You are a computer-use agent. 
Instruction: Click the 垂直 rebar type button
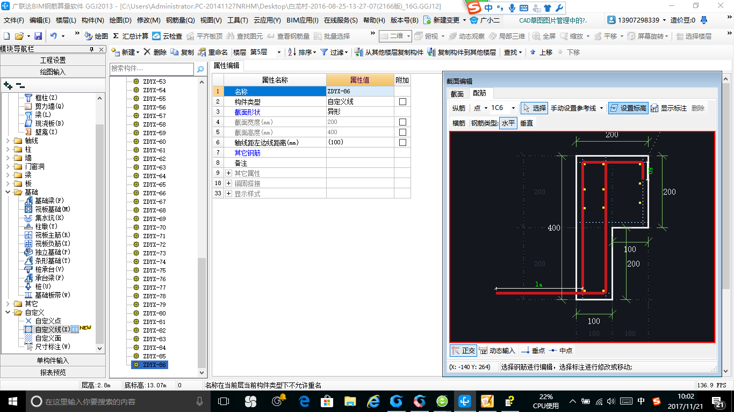click(527, 123)
